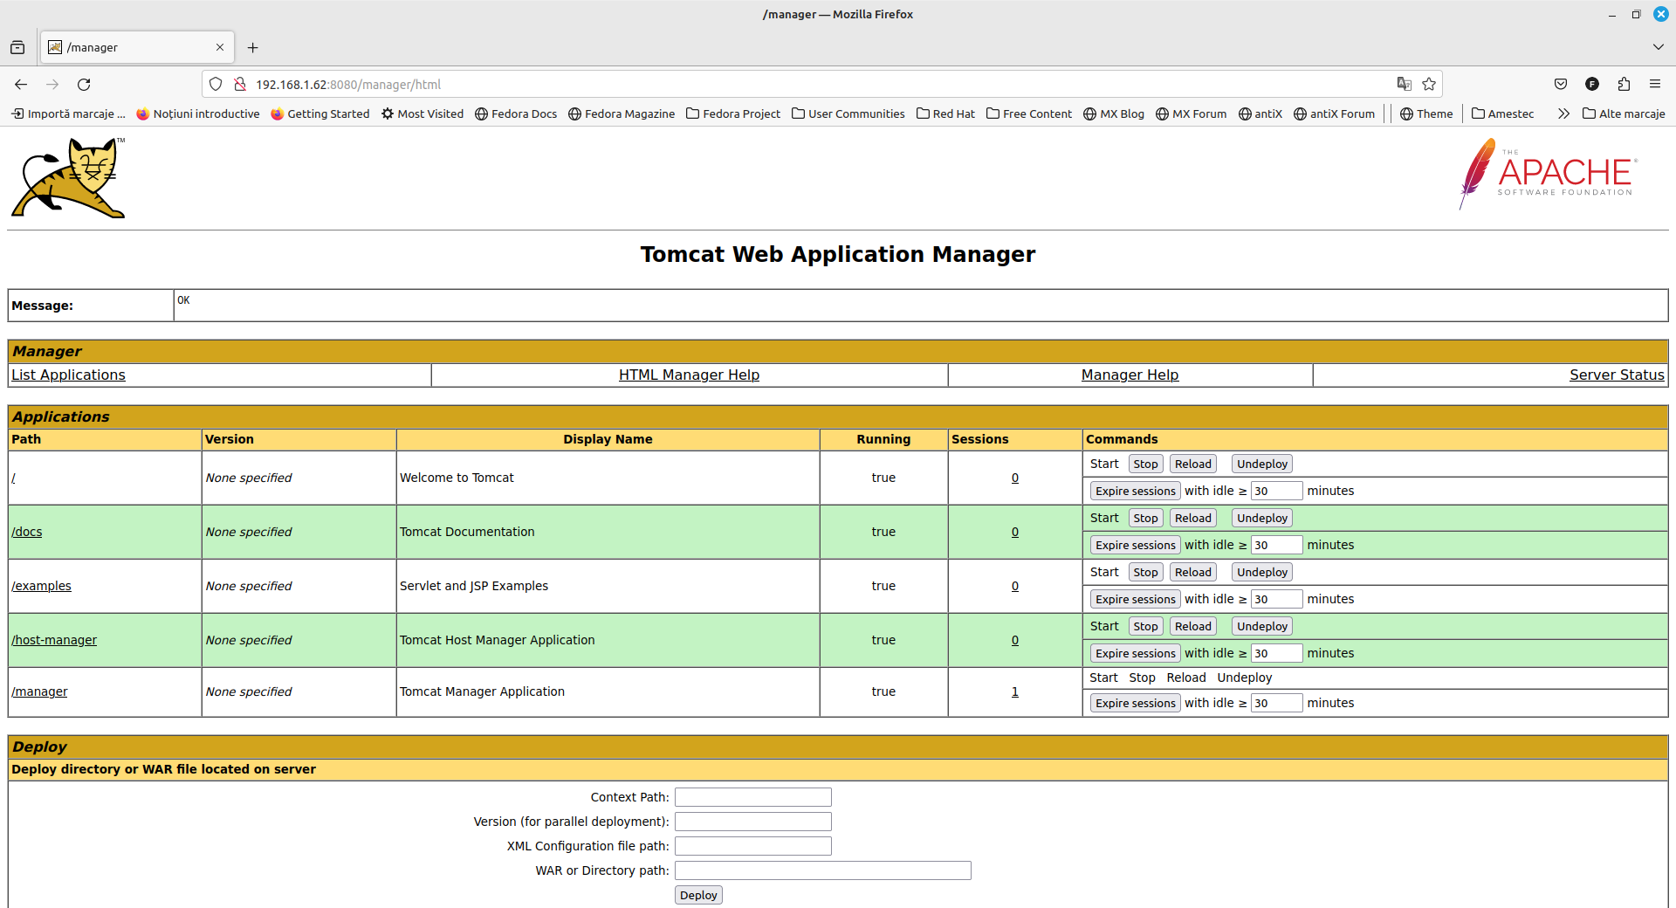Image resolution: width=1676 pixels, height=908 pixels.
Task: Bookmark this page with the star icon
Action: tap(1429, 84)
